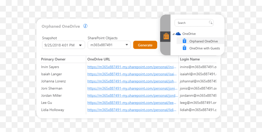Click the OneDrive with Guests clipboard icon
Viewport: 262px width, 132px height.
pos(184,48)
